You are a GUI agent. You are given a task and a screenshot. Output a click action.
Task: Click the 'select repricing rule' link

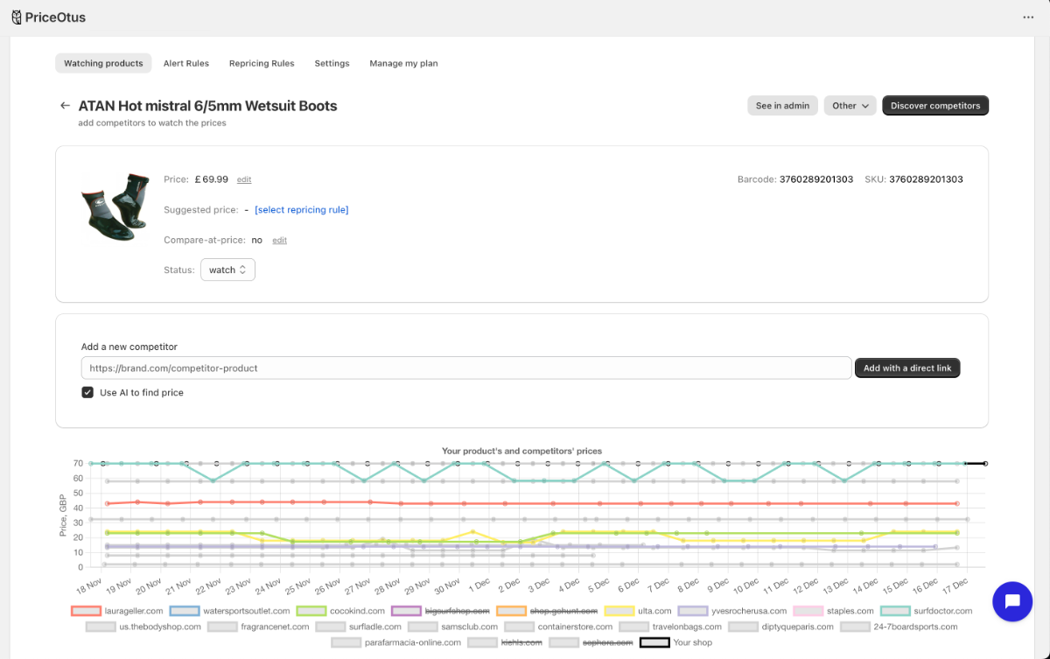pos(301,210)
